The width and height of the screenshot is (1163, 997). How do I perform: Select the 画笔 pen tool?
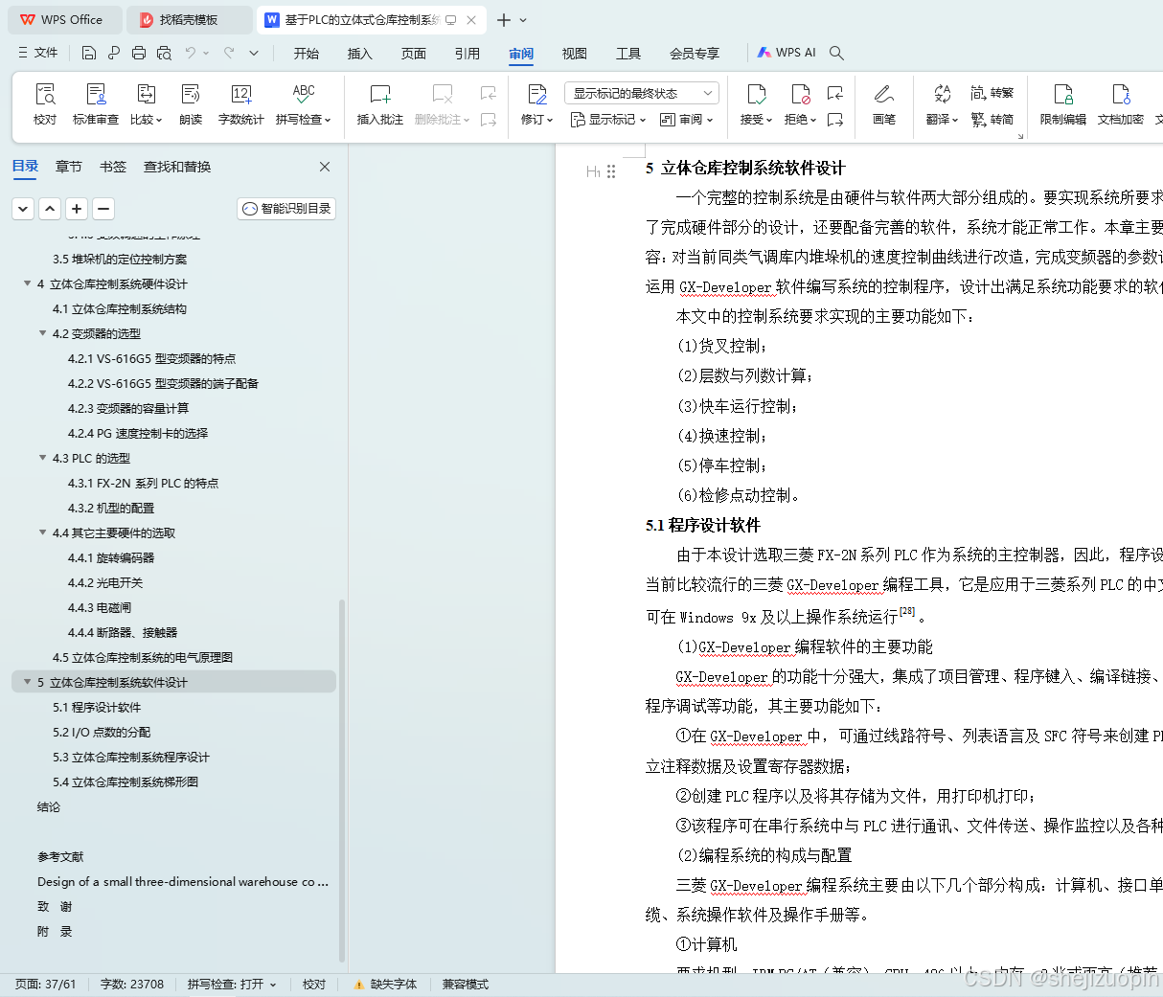coord(883,103)
